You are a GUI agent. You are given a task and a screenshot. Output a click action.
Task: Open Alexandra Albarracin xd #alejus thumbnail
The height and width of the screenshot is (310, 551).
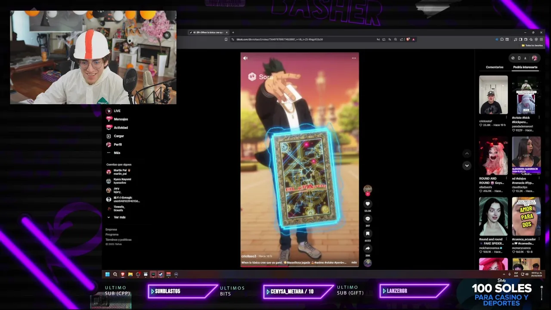(526, 156)
